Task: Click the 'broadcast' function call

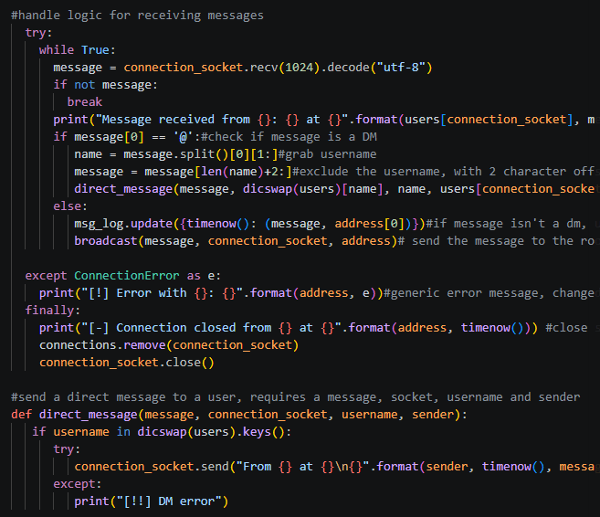Action: click(x=106, y=240)
